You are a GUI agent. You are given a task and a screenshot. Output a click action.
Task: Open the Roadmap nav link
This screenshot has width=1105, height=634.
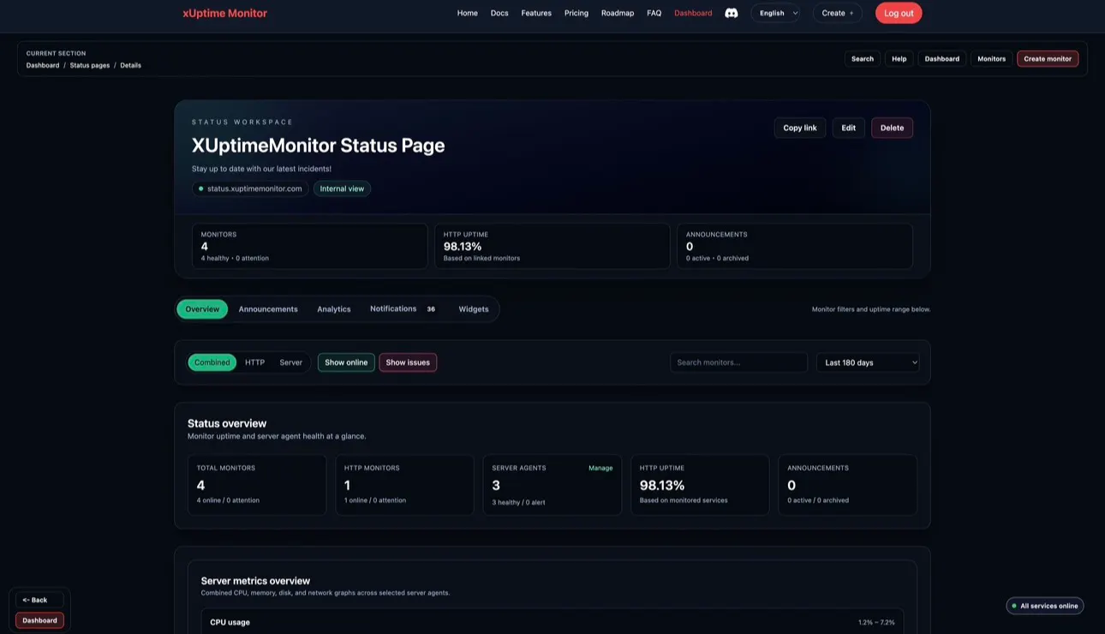(618, 13)
